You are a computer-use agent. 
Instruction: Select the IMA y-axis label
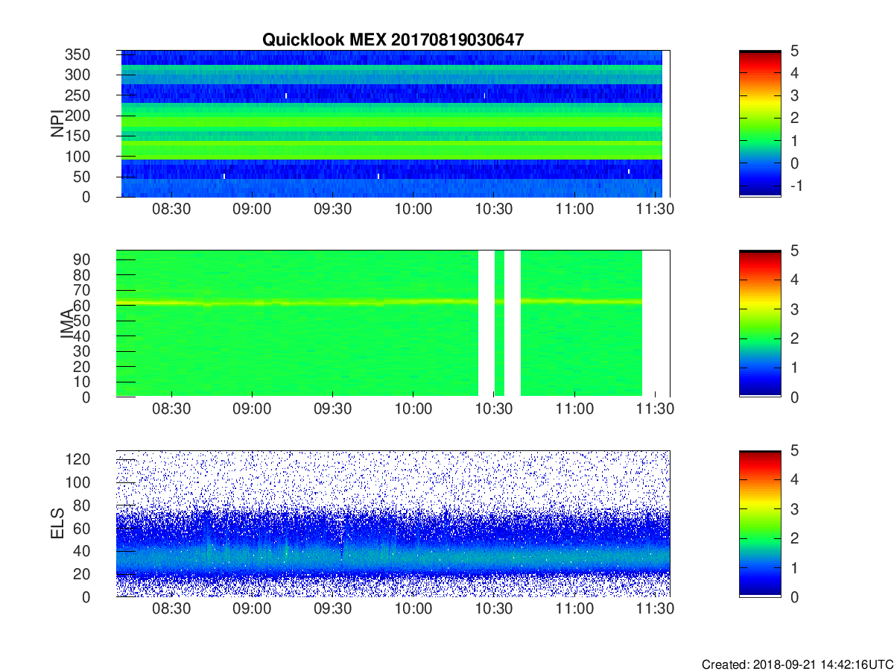point(67,324)
